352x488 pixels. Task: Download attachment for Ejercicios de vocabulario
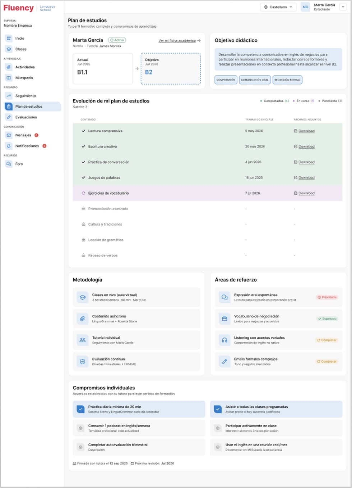pos(304,193)
